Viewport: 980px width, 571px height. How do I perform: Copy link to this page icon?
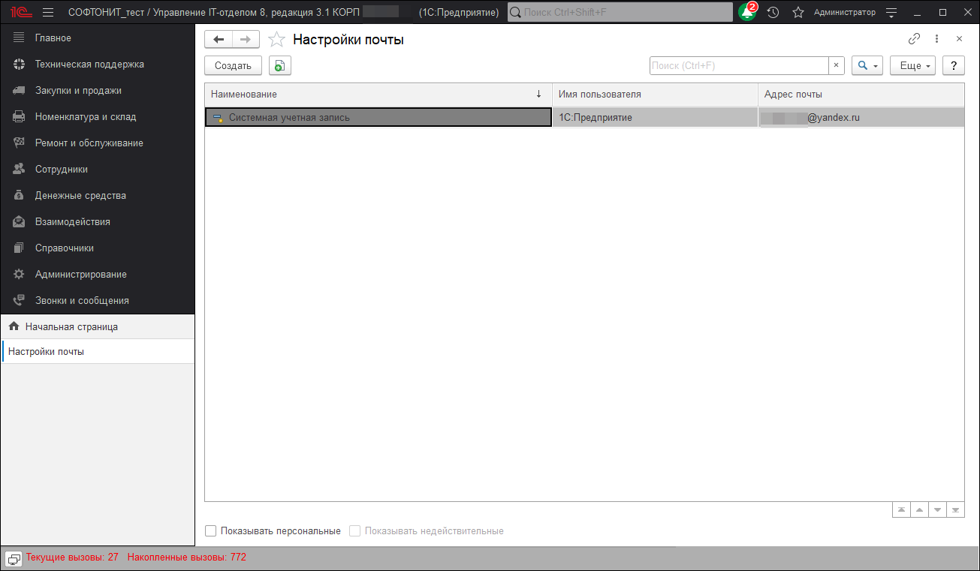click(914, 39)
